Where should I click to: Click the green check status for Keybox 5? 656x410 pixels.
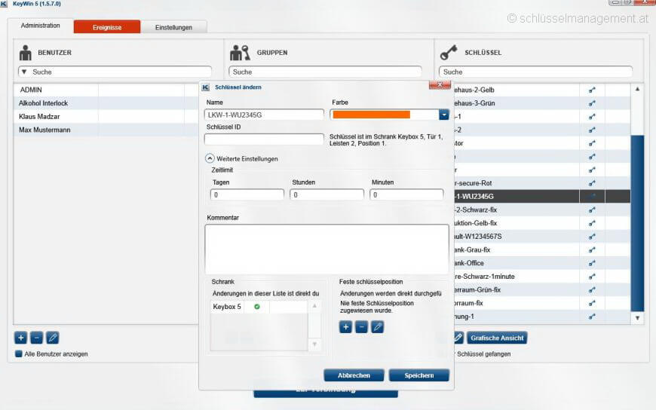pos(257,307)
